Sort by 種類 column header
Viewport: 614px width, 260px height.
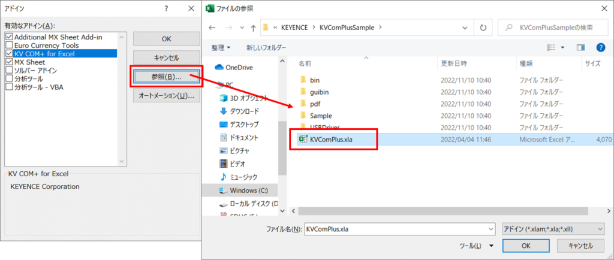tap(526, 64)
